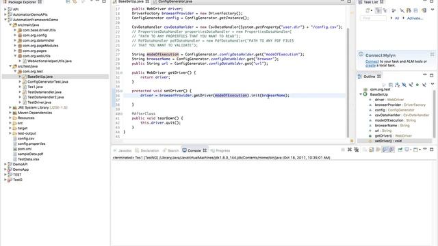Expand JRE System Library node
Image resolution: width=438 pixels, height=246 pixels.
click(10, 107)
